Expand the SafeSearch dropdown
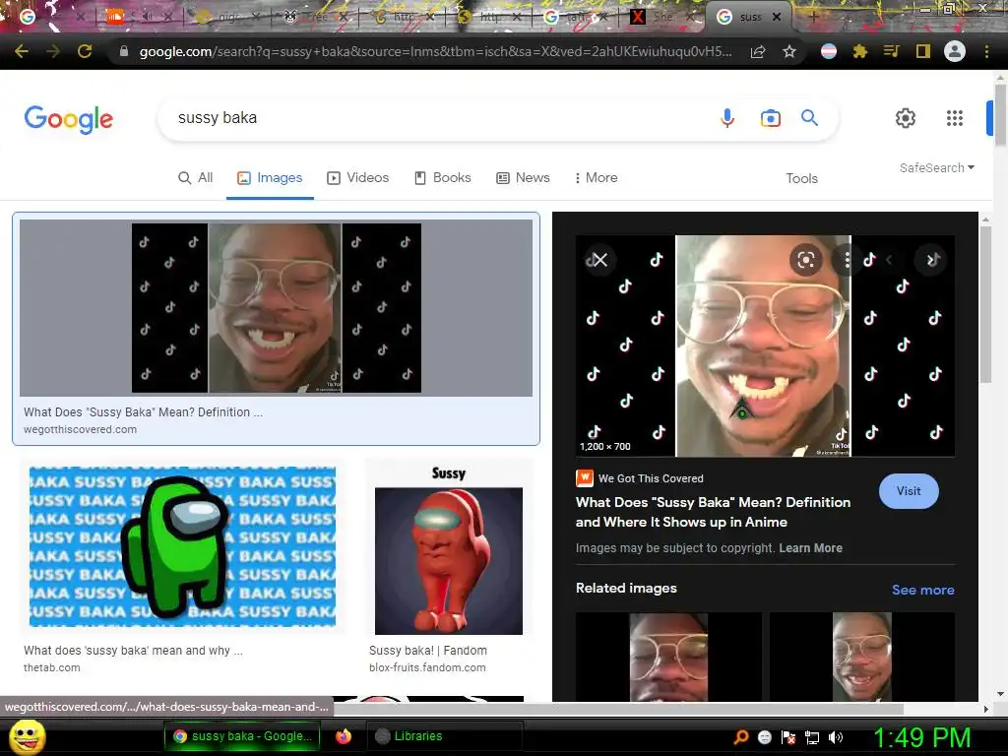The height and width of the screenshot is (756, 1008). (x=937, y=167)
